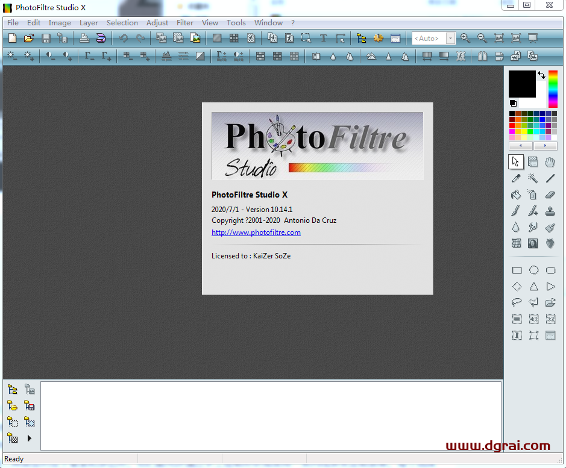566x468 pixels.
Task: Select the Blur water drop tool
Action: click(516, 227)
